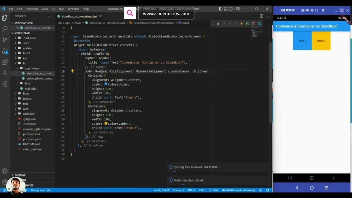Take screenshot in SM M307F window
This screenshot has width=352, height=198.
tap(303, 10)
